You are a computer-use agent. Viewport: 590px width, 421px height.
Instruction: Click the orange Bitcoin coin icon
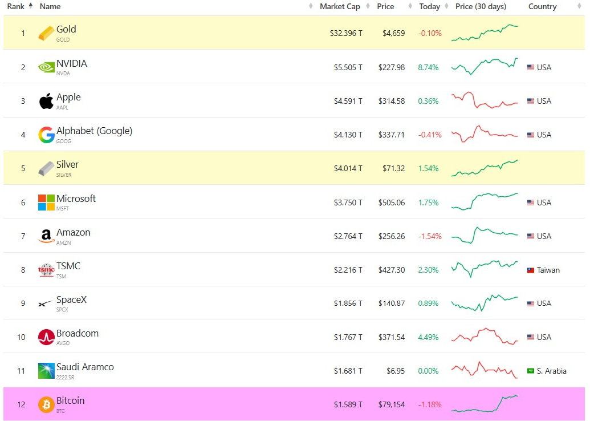(46, 405)
